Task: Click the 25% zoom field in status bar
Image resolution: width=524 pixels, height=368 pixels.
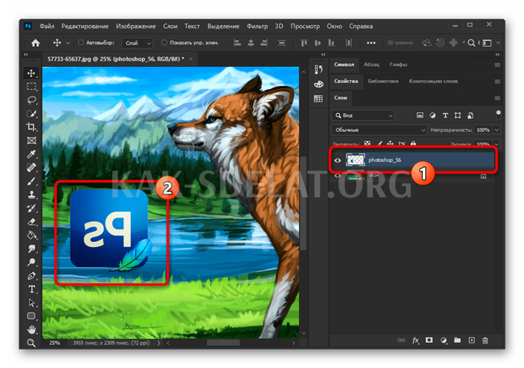Action: (54, 343)
